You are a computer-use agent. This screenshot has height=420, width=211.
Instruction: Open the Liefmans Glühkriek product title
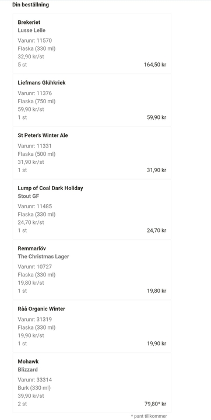click(x=41, y=83)
